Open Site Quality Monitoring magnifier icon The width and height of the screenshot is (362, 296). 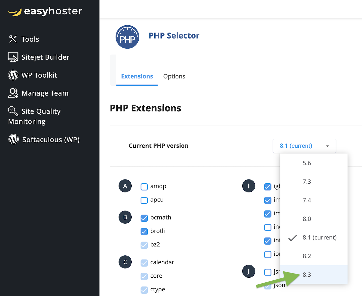click(13, 111)
